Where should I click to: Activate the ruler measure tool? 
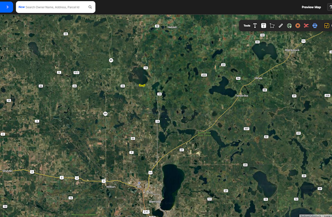pos(281,26)
